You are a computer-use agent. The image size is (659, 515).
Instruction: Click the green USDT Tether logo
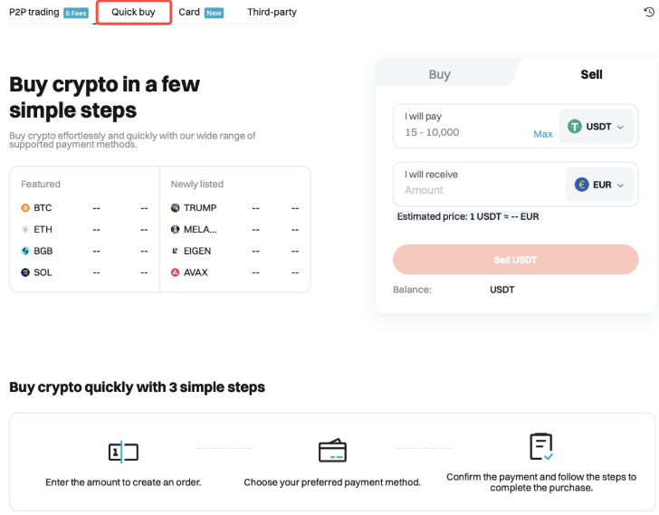coord(575,126)
